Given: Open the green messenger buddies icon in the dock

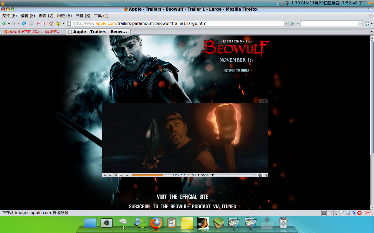Looking at the screenshot, I should click(x=141, y=223).
